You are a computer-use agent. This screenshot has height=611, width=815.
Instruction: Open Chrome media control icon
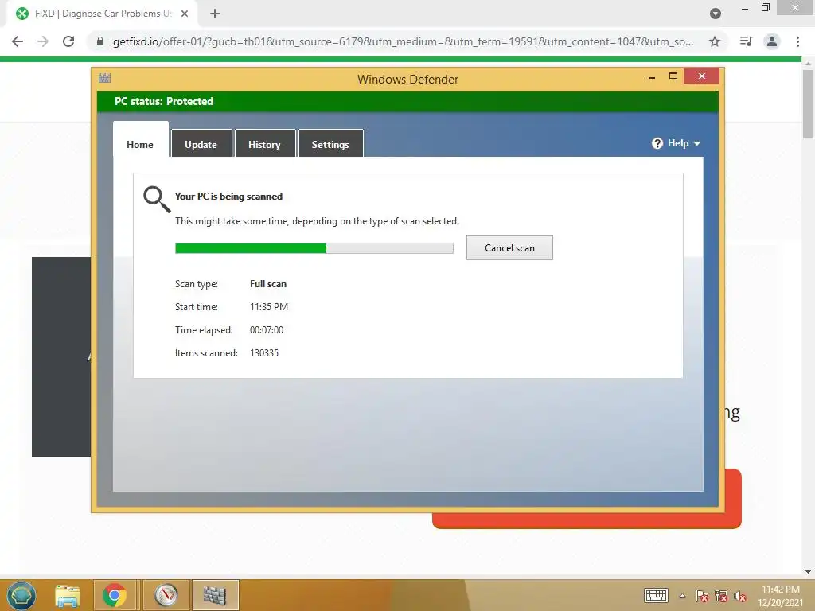click(x=746, y=41)
